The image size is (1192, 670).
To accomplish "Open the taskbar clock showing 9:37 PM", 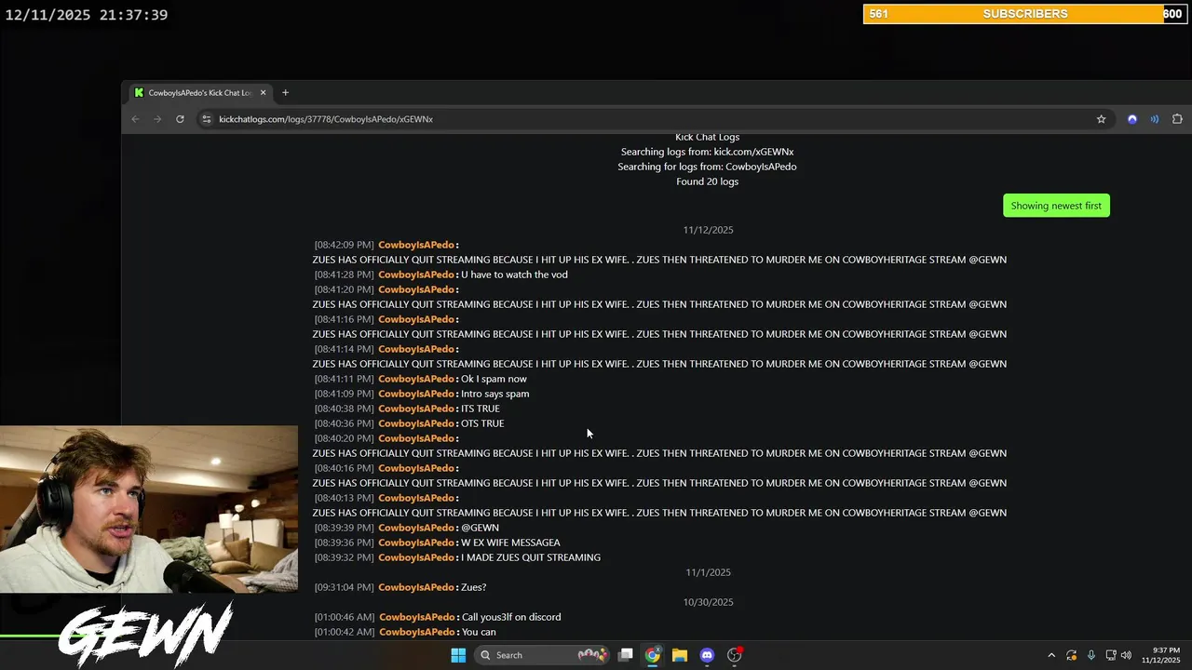I will pyautogui.click(x=1161, y=655).
